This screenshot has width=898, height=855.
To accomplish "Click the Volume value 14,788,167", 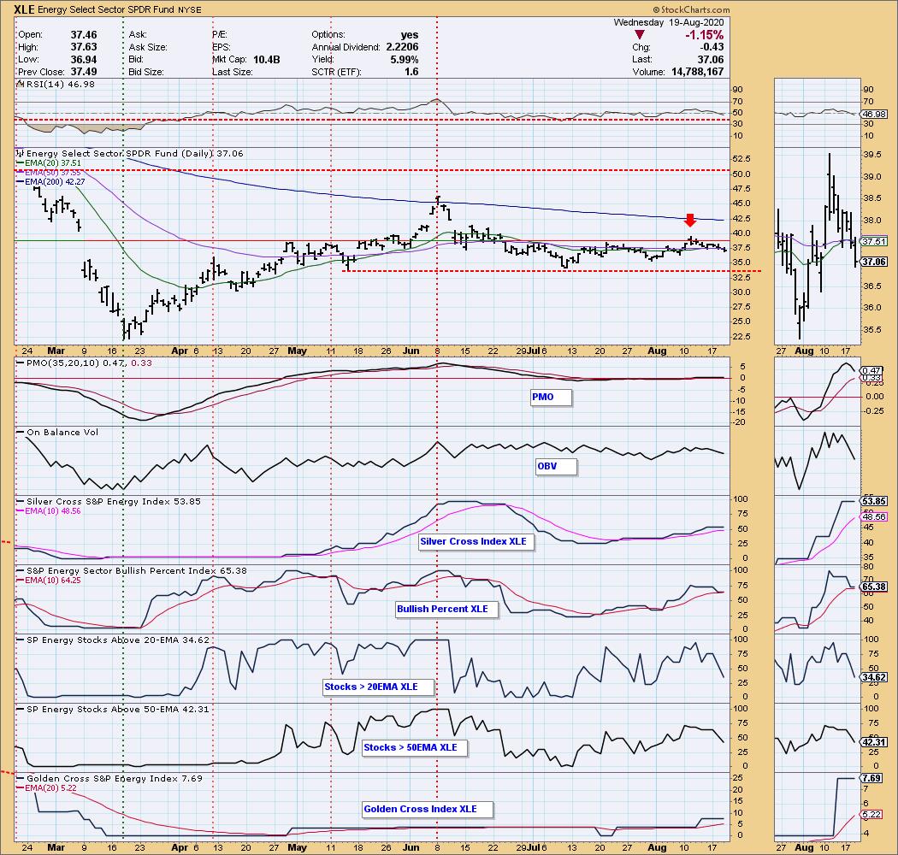I will tap(696, 72).
